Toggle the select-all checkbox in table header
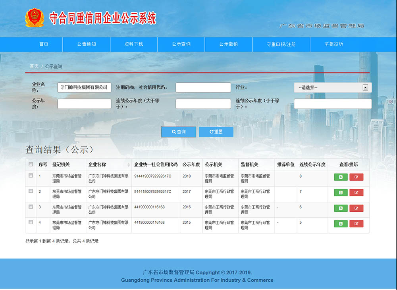397x290 pixels. pos(31,164)
